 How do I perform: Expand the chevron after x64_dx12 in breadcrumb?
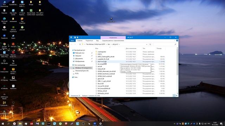120,44
